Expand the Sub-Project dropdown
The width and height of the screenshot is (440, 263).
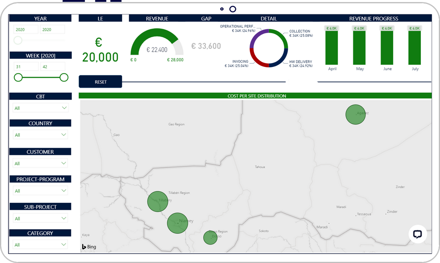click(40, 218)
